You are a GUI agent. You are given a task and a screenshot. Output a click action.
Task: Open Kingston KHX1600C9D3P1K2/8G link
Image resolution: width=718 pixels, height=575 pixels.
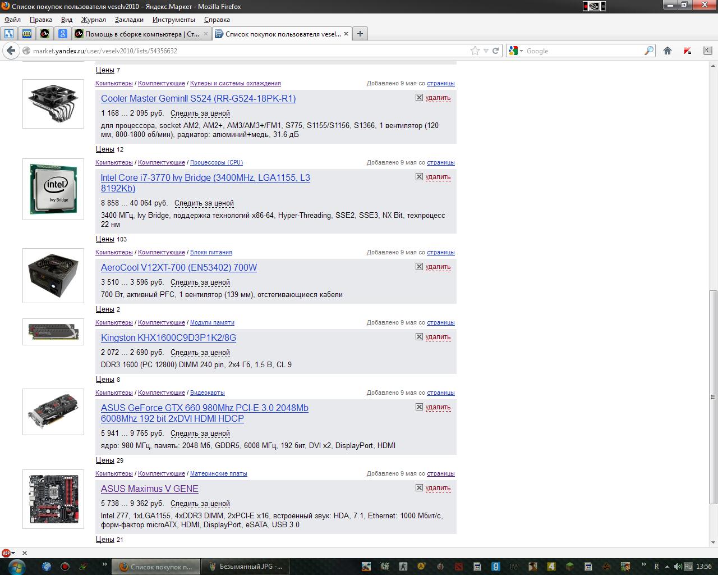[x=168, y=337]
